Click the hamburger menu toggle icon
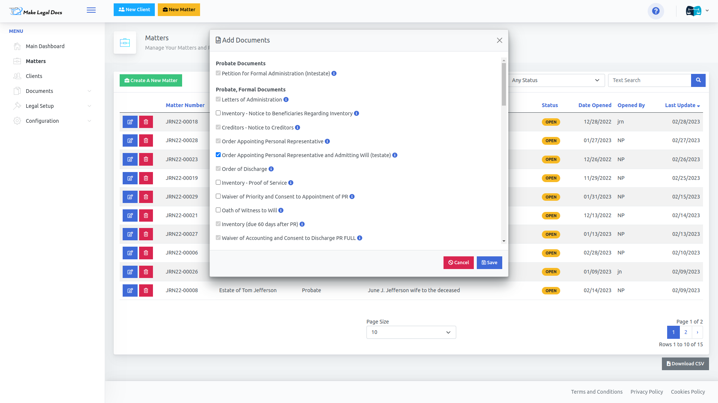Image resolution: width=718 pixels, height=403 pixels. (x=91, y=10)
